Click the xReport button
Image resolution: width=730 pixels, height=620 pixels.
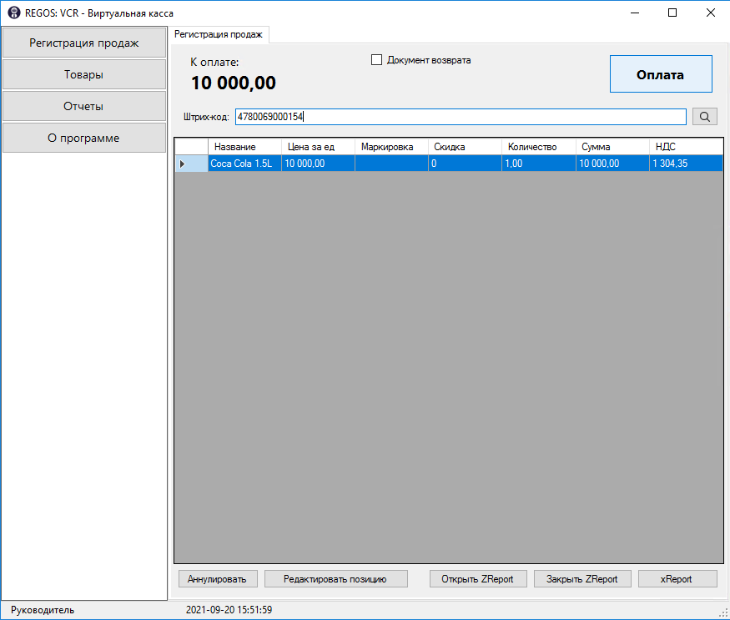[x=677, y=578]
